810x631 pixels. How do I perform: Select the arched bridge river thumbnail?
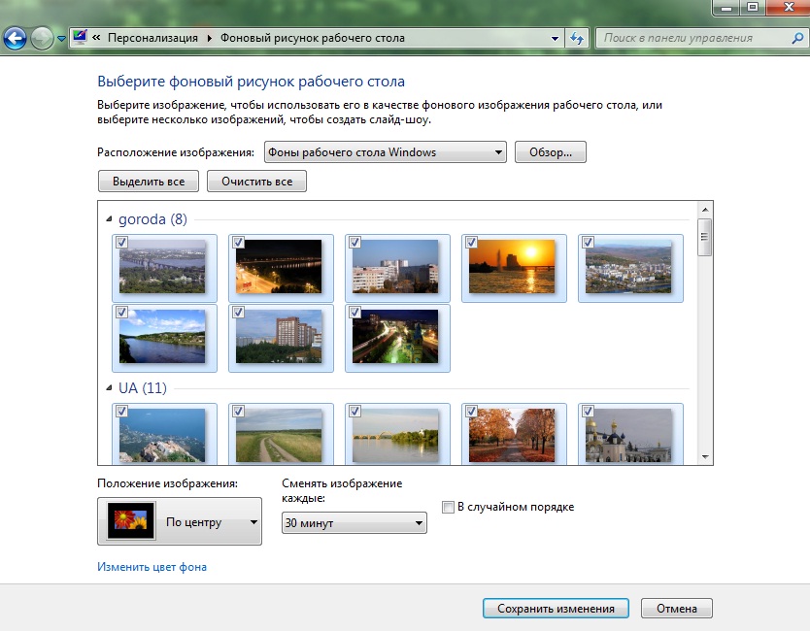tap(395, 435)
